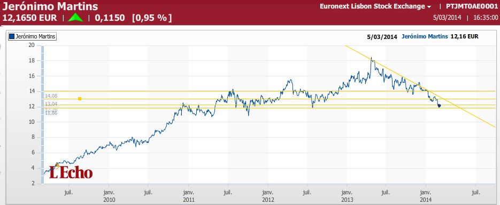
Task: Click the L'Echo logo
Action: (71, 172)
